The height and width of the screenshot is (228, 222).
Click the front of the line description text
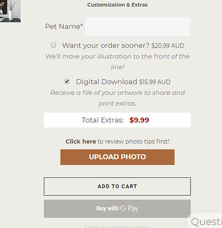(x=117, y=62)
